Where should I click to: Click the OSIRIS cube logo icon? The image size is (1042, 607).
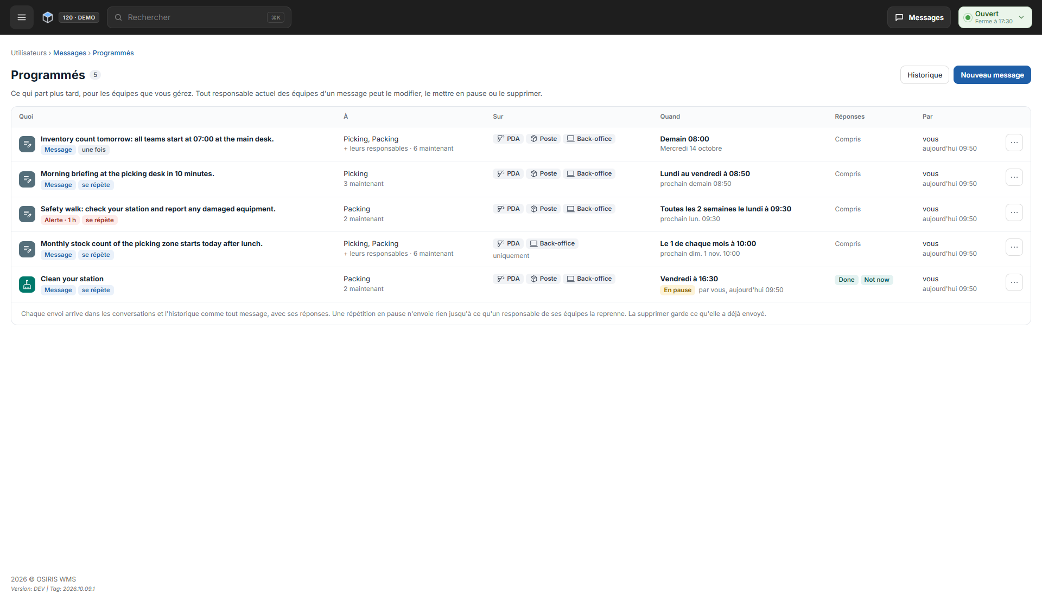pos(48,17)
